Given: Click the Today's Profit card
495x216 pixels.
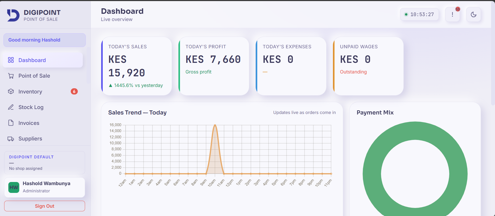Looking at the screenshot, I should coord(214,66).
